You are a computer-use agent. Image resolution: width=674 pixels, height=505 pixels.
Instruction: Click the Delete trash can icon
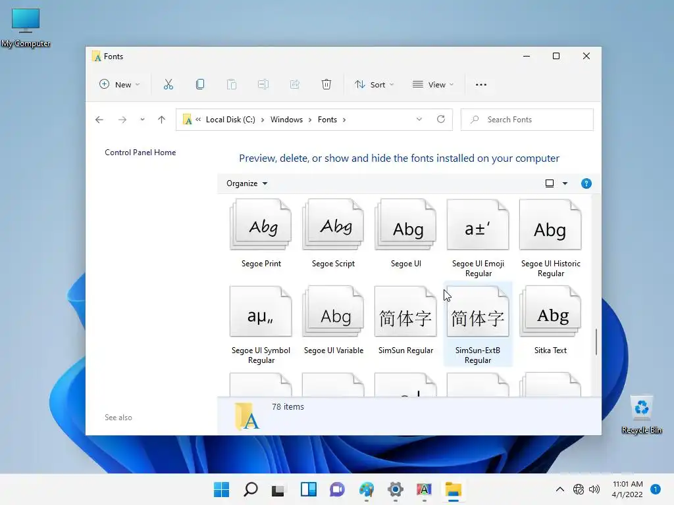pyautogui.click(x=326, y=84)
